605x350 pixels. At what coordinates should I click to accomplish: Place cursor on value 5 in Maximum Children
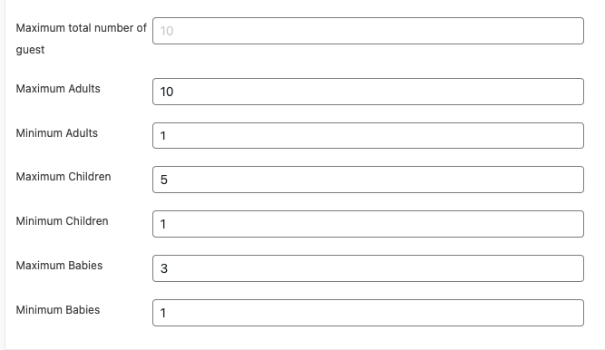click(x=164, y=180)
